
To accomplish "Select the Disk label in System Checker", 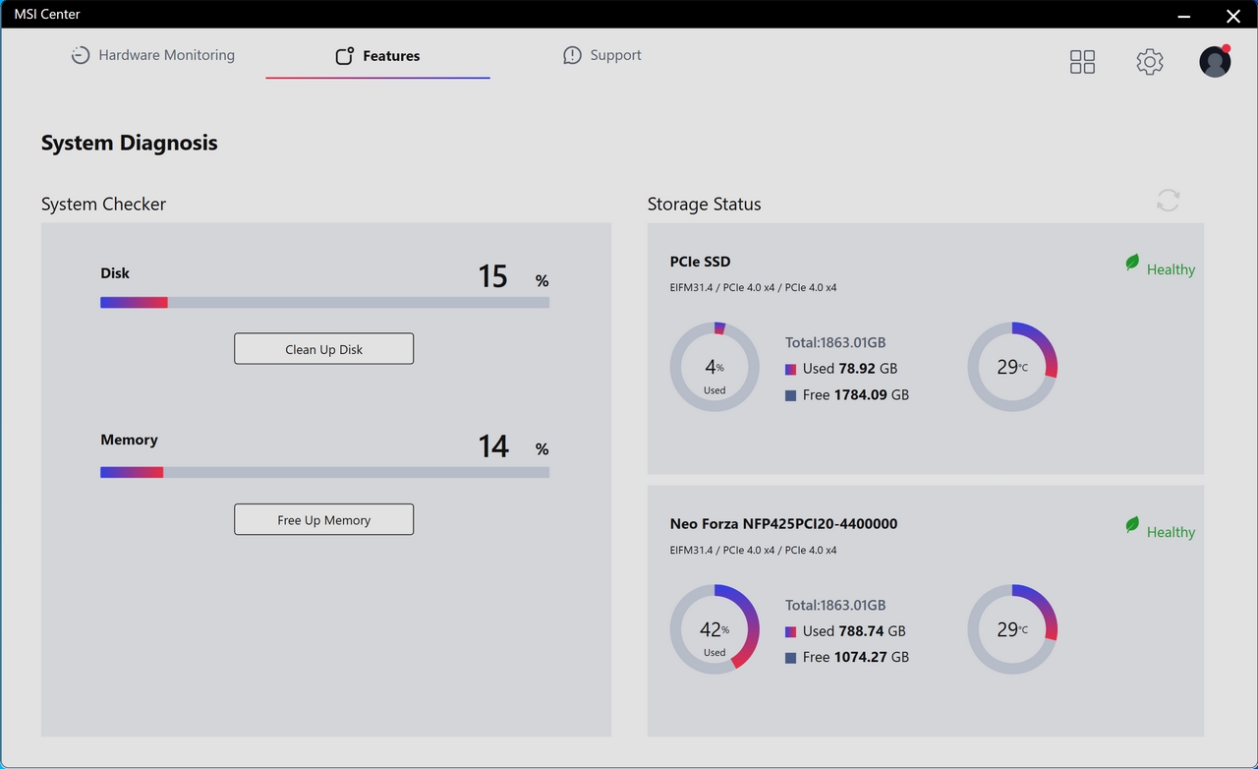I will click(115, 273).
